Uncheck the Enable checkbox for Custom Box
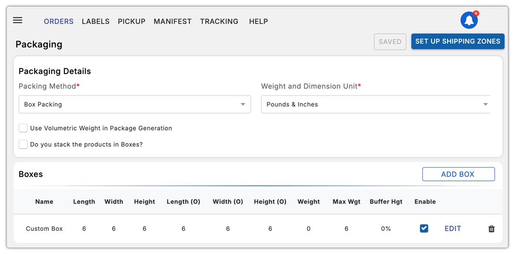The width and height of the screenshot is (515, 254). pos(424,228)
